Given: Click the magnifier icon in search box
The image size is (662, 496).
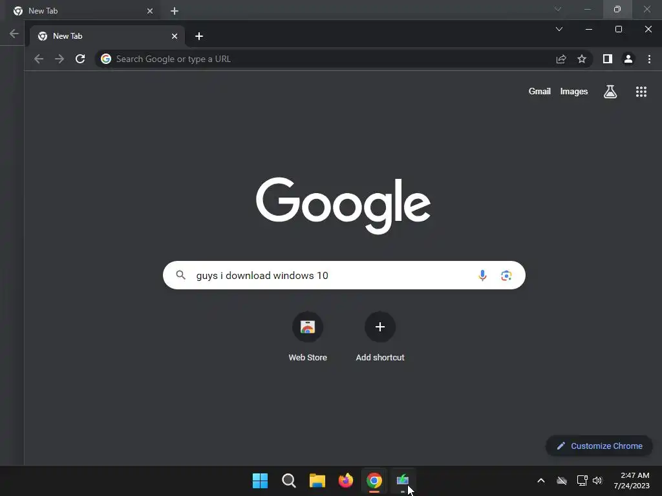Looking at the screenshot, I should [x=181, y=275].
